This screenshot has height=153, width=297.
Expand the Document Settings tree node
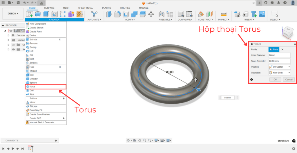8,35
